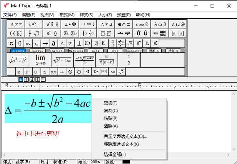
Task: Insert the lim x→∞ expression
Action: [x=40, y=60]
